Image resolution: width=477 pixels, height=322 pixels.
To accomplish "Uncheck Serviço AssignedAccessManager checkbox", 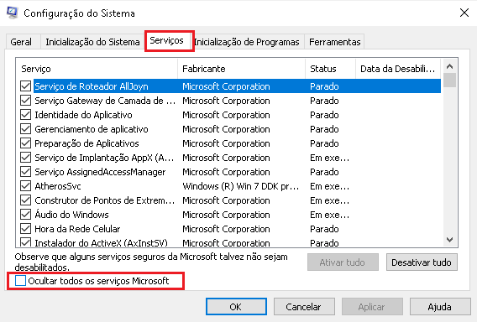I will click(x=25, y=172).
